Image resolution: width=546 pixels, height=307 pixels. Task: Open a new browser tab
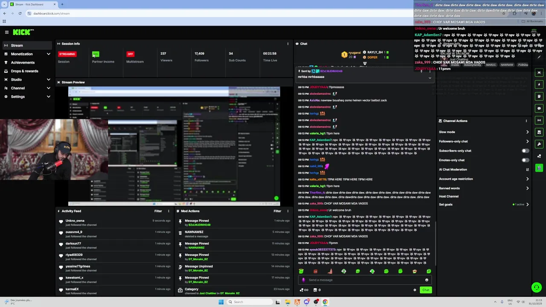tap(62, 4)
